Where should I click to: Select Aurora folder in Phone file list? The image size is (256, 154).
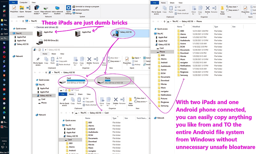(x=183, y=43)
